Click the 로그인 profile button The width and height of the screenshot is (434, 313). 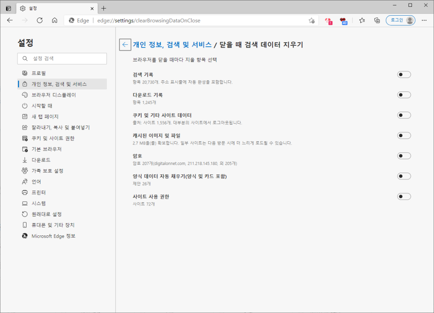pyautogui.click(x=400, y=20)
